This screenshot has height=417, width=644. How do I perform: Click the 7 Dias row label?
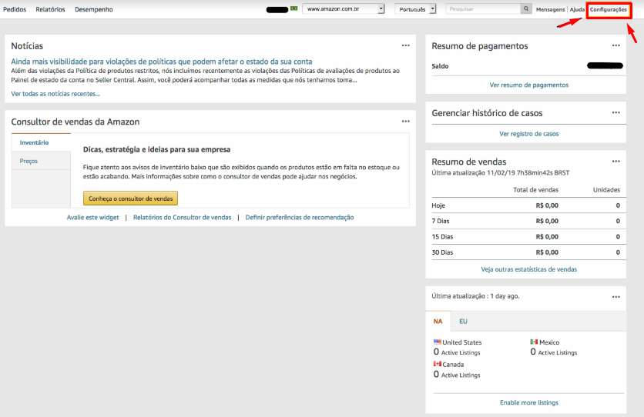click(x=441, y=221)
